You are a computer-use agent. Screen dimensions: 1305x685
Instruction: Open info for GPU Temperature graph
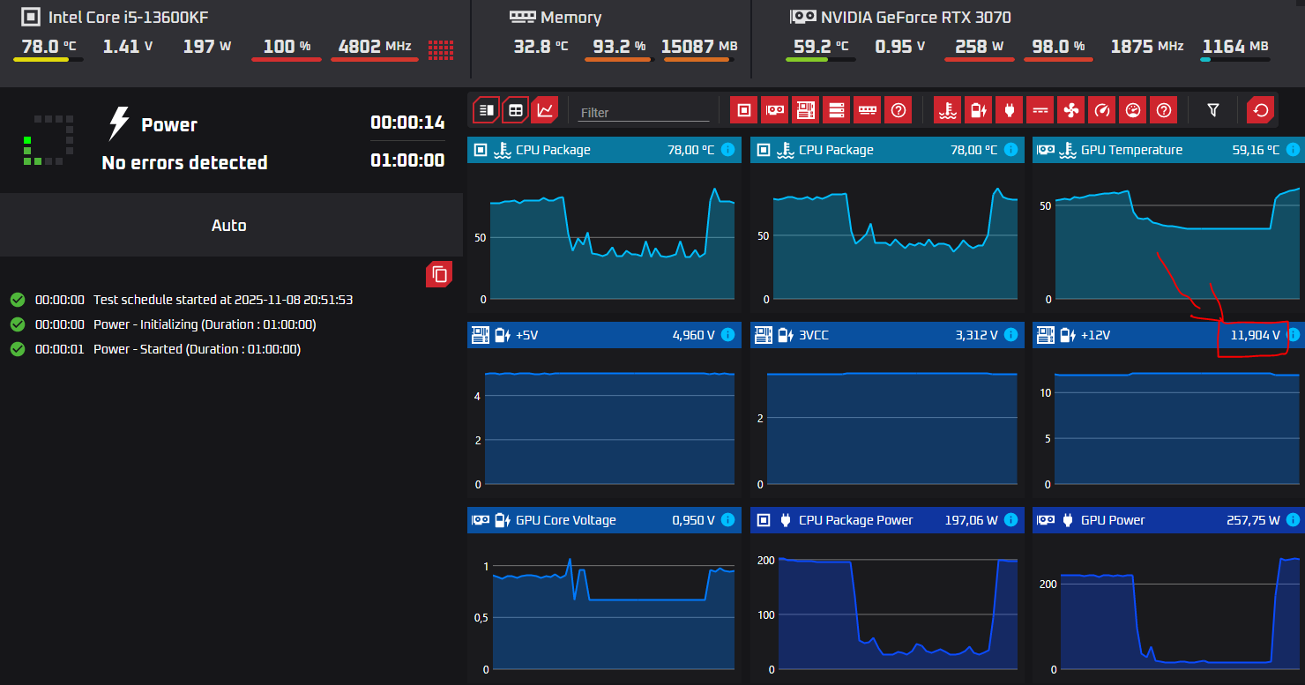[1293, 150]
